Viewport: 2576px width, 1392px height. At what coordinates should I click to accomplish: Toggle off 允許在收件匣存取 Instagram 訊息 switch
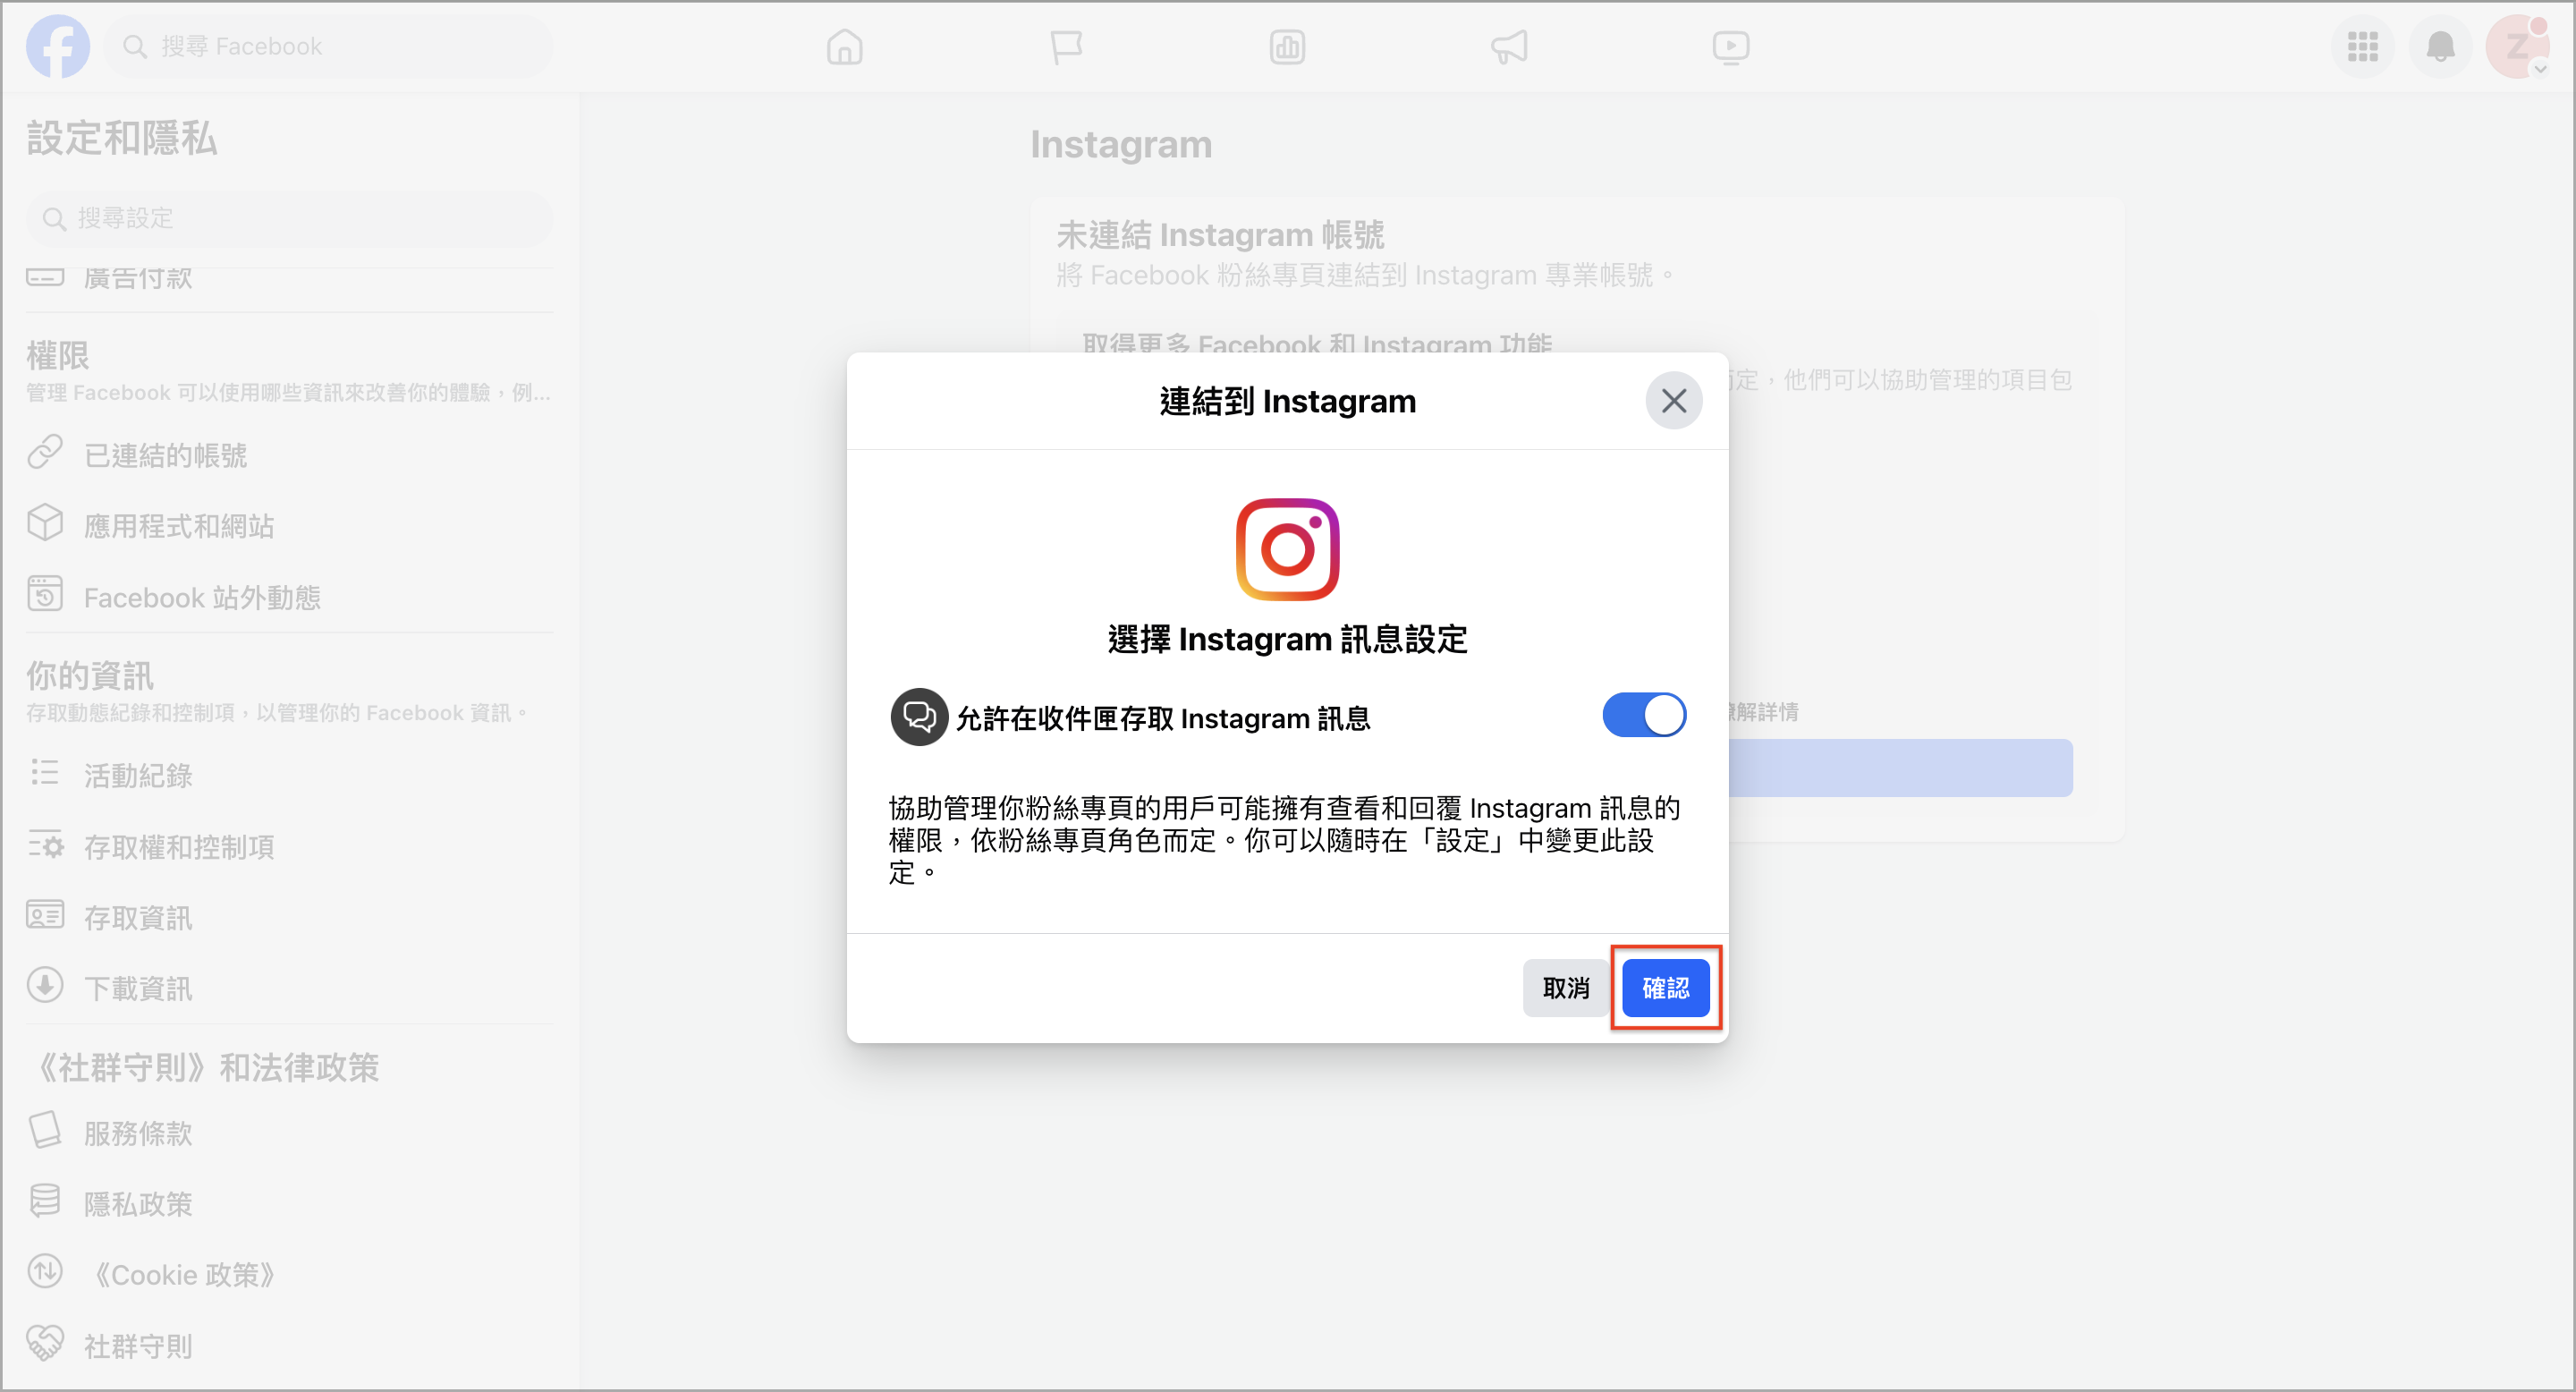tap(1643, 716)
